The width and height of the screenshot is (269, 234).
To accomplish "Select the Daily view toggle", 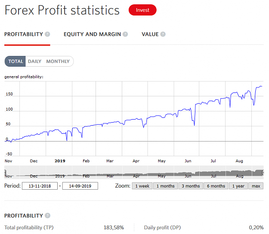I will tap(35, 61).
